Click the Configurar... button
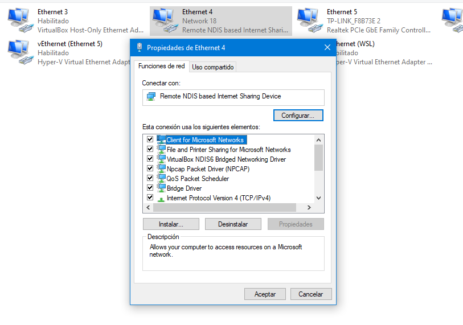 pos(298,116)
